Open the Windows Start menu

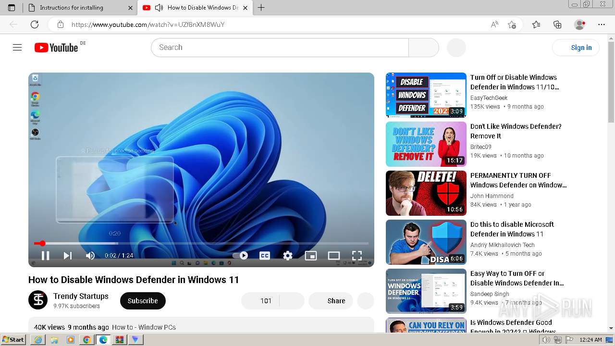coord(13,340)
